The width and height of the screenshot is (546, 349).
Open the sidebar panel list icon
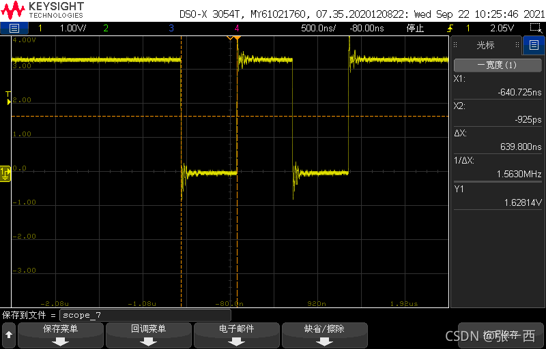click(534, 45)
